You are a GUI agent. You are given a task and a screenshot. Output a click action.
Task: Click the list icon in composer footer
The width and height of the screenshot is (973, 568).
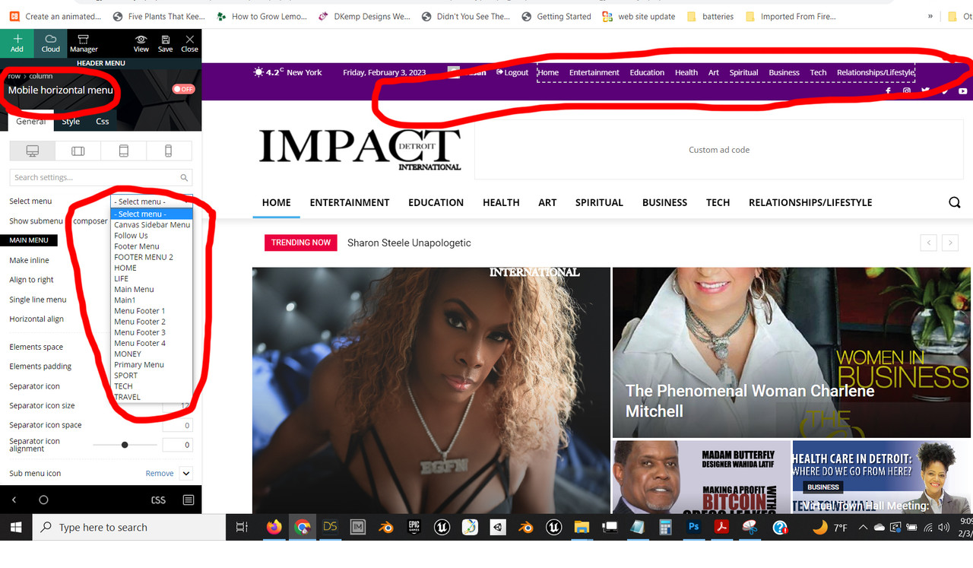point(189,500)
